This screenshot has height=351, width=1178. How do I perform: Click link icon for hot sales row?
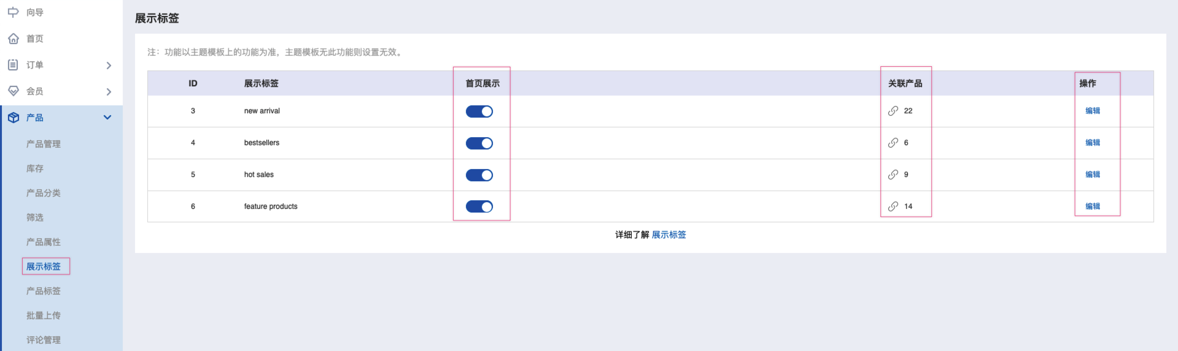coord(893,175)
